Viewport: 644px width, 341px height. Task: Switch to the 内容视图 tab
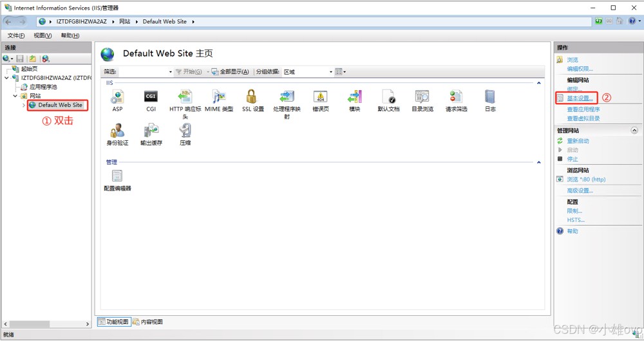tap(148, 322)
